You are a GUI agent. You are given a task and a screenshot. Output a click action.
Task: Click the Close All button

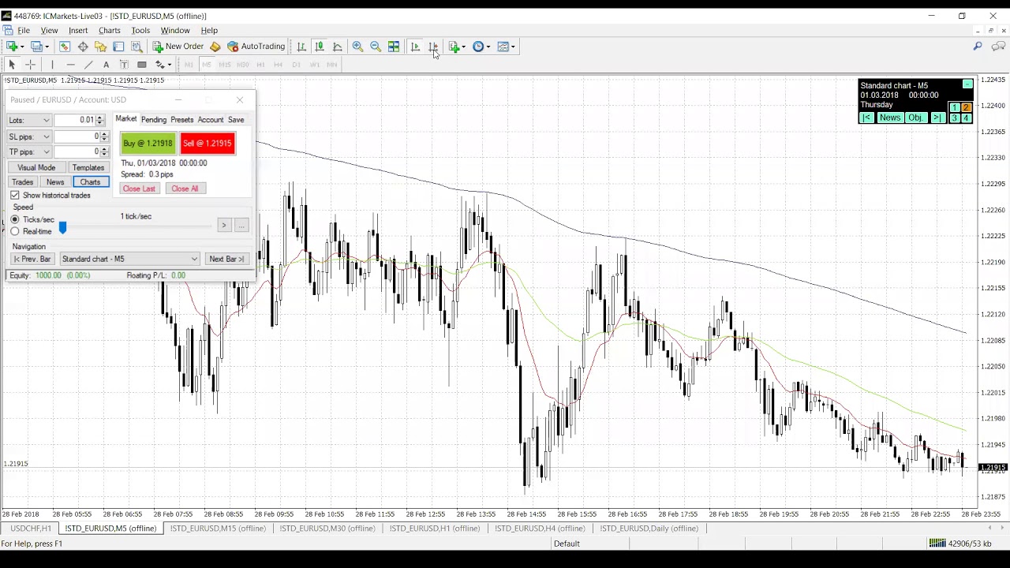pyautogui.click(x=185, y=189)
